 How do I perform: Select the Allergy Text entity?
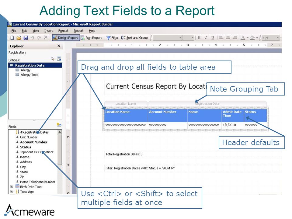pos(29,75)
